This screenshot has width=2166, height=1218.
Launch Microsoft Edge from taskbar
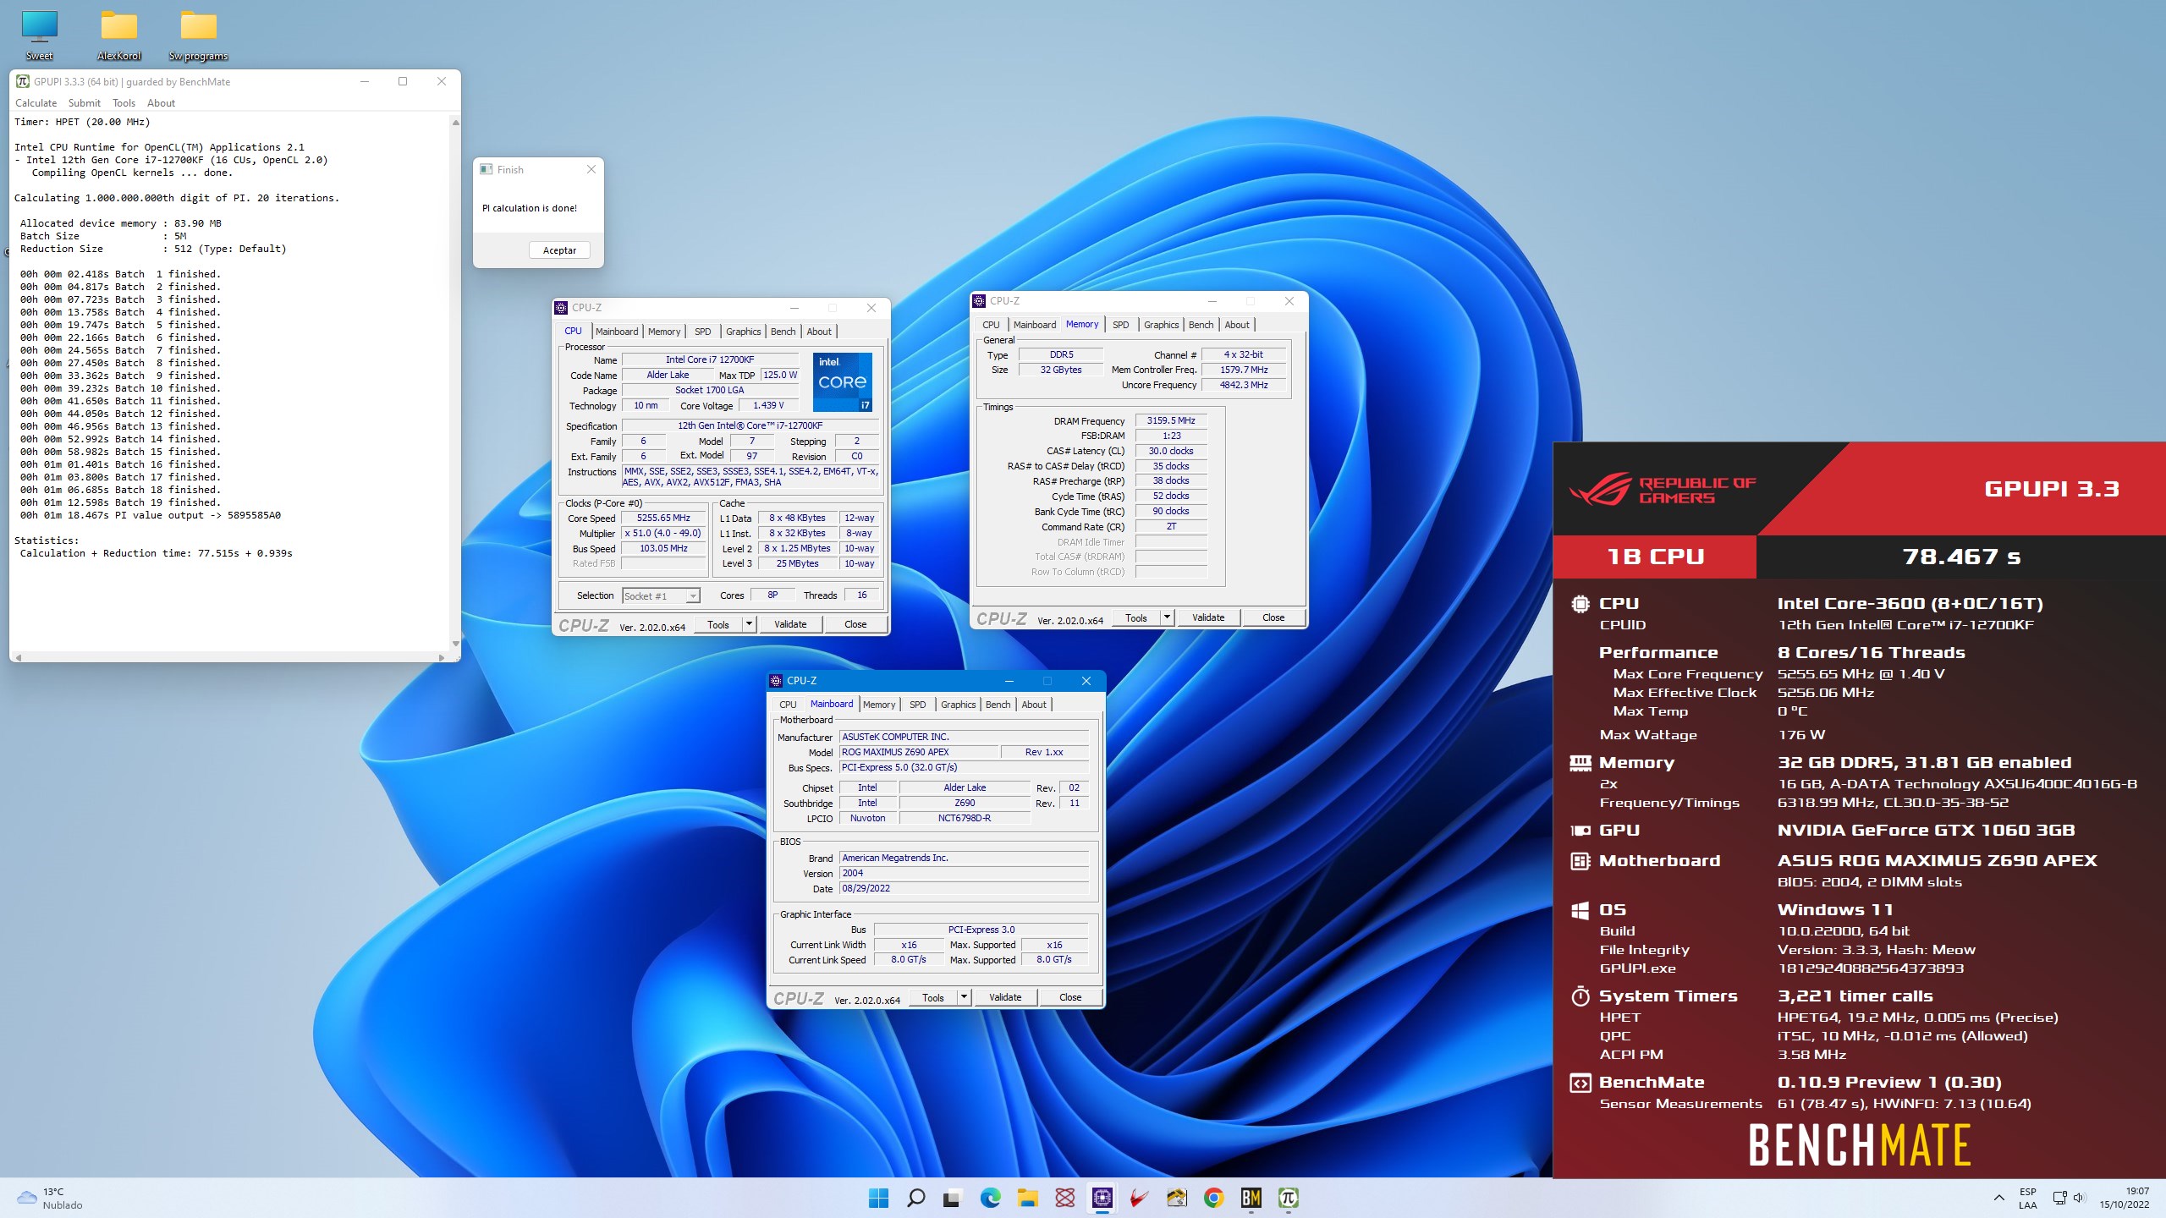pos(990,1198)
